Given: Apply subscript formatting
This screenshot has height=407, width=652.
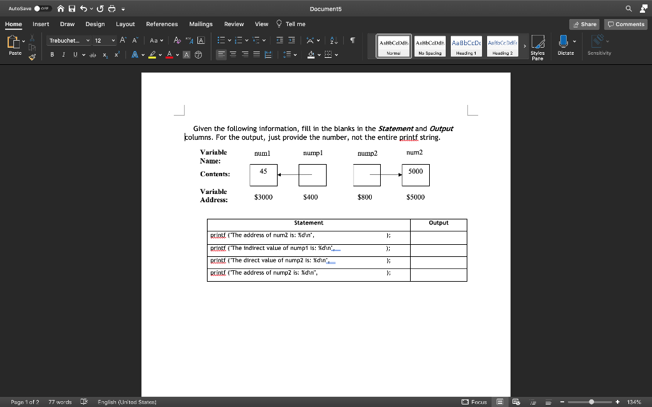Looking at the screenshot, I should coord(105,55).
